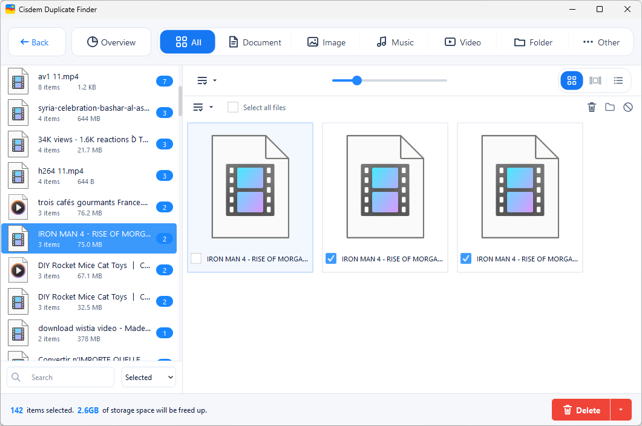Click the first IRON MAN 4 video thumbnail
Image resolution: width=642 pixels, height=426 pixels.
coord(250,187)
